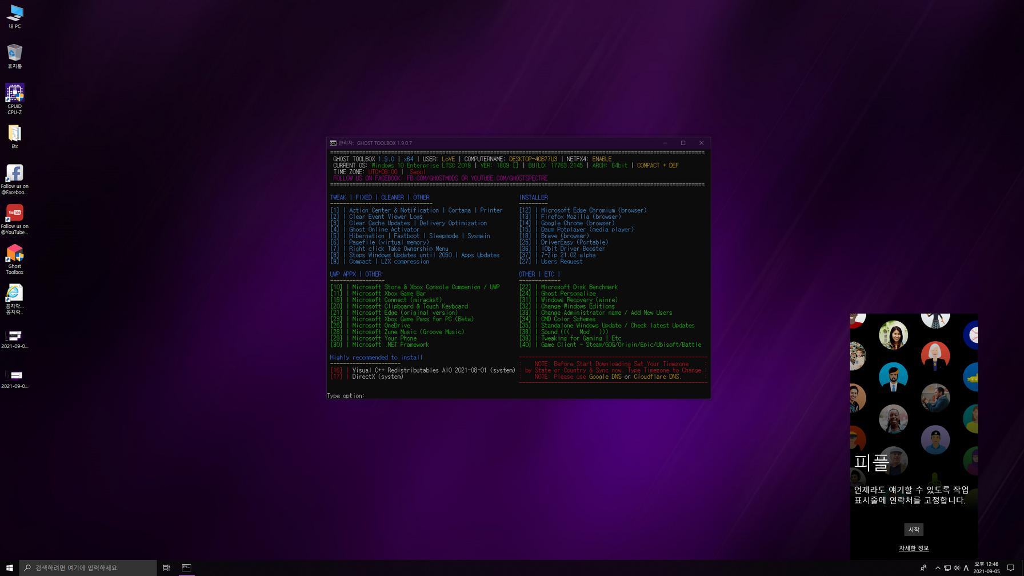Open network status tray icon
1024x576 pixels.
click(947, 567)
